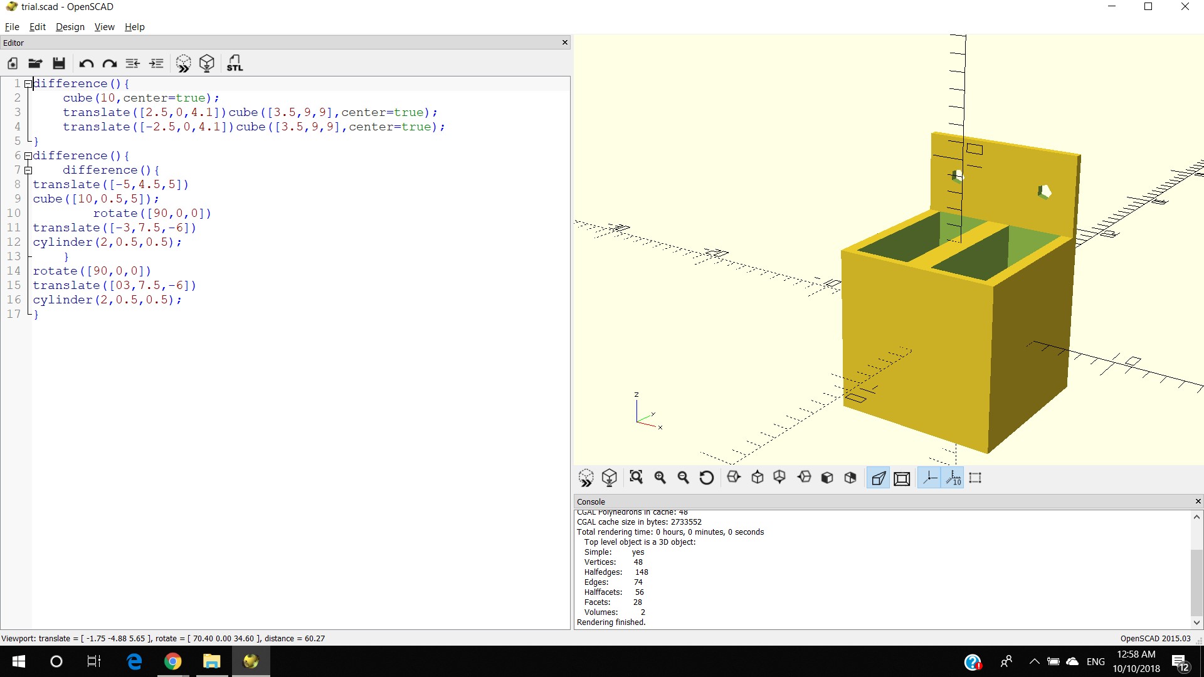This screenshot has width=1204, height=677.
Task: Click the Render icon in editor toolbar
Action: pos(207,63)
